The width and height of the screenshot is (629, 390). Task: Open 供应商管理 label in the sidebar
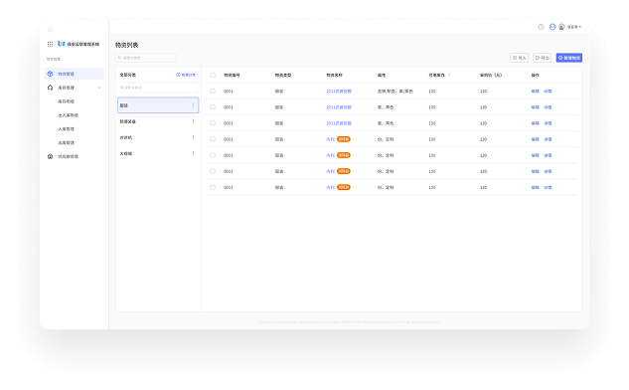pos(68,156)
